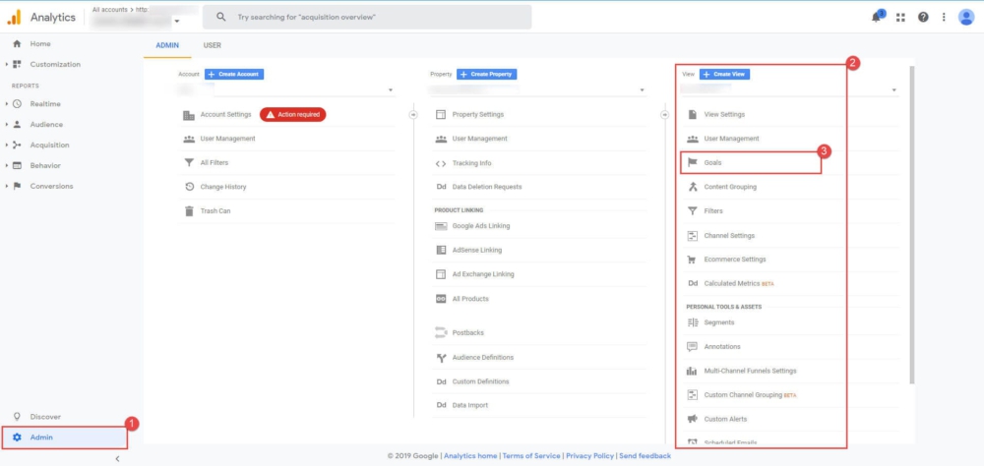
Task: Open the Analytics home footer link
Action: (x=470, y=456)
